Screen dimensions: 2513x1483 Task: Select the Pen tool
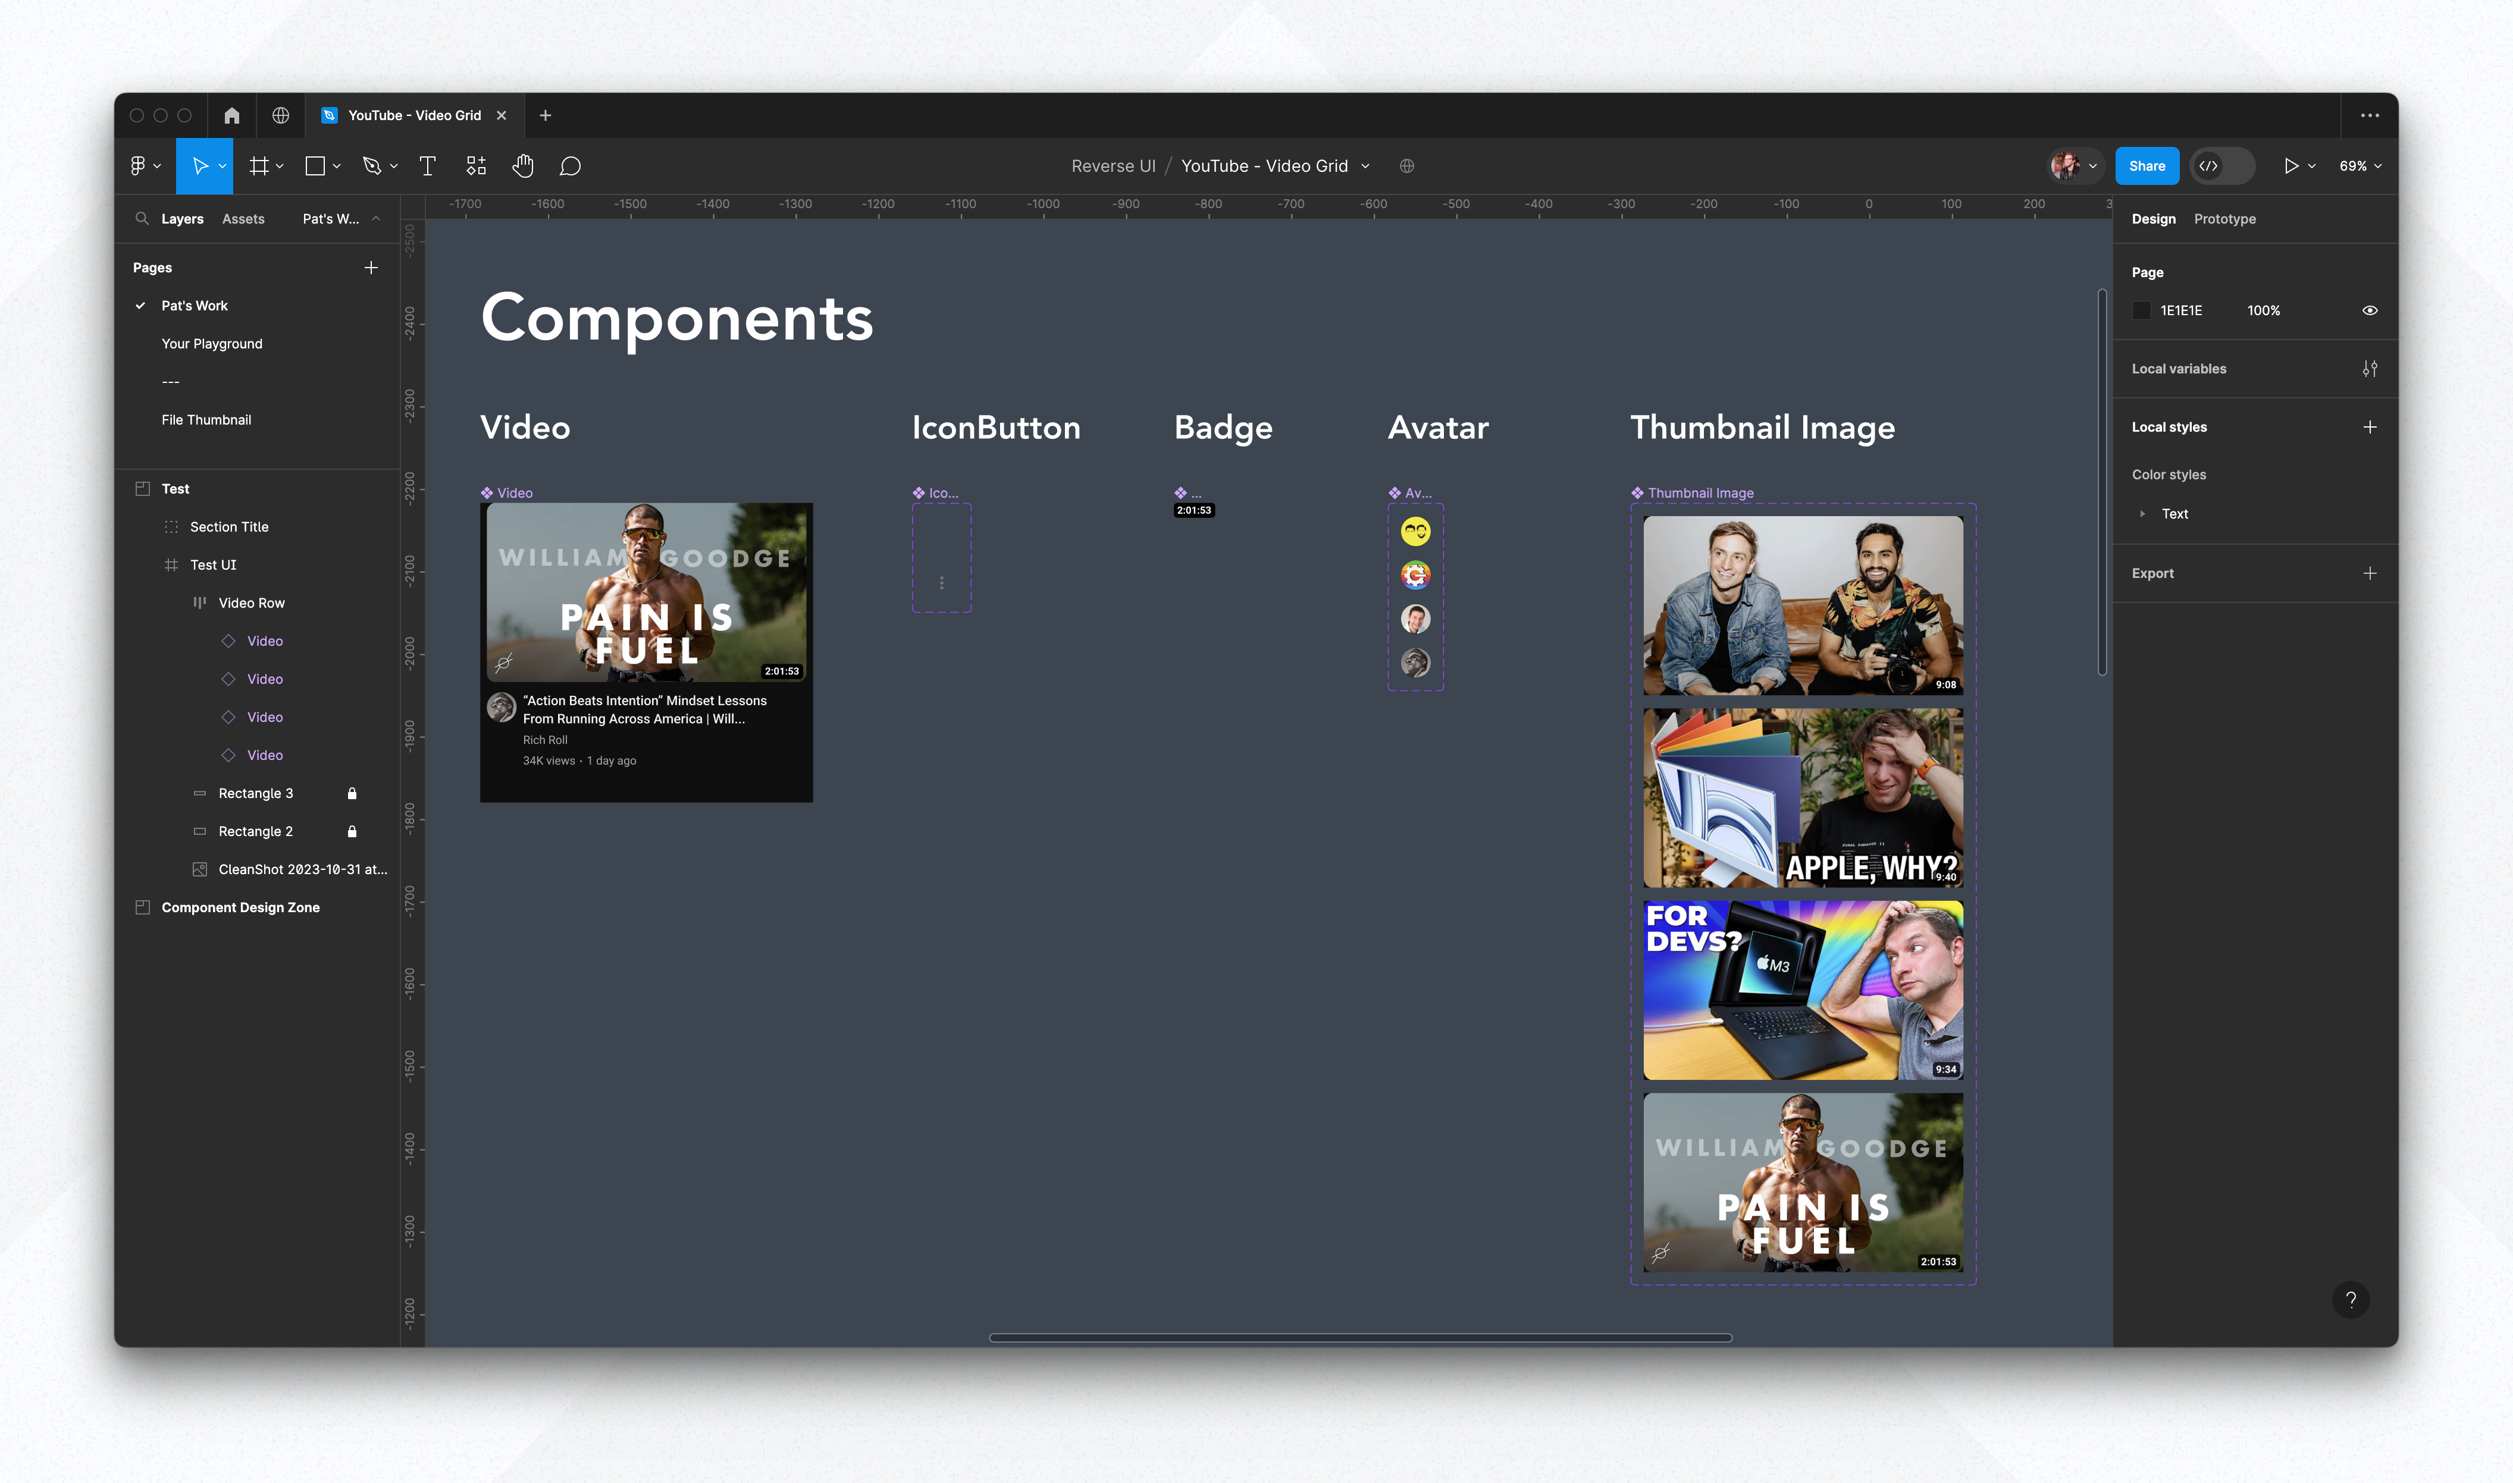click(371, 166)
